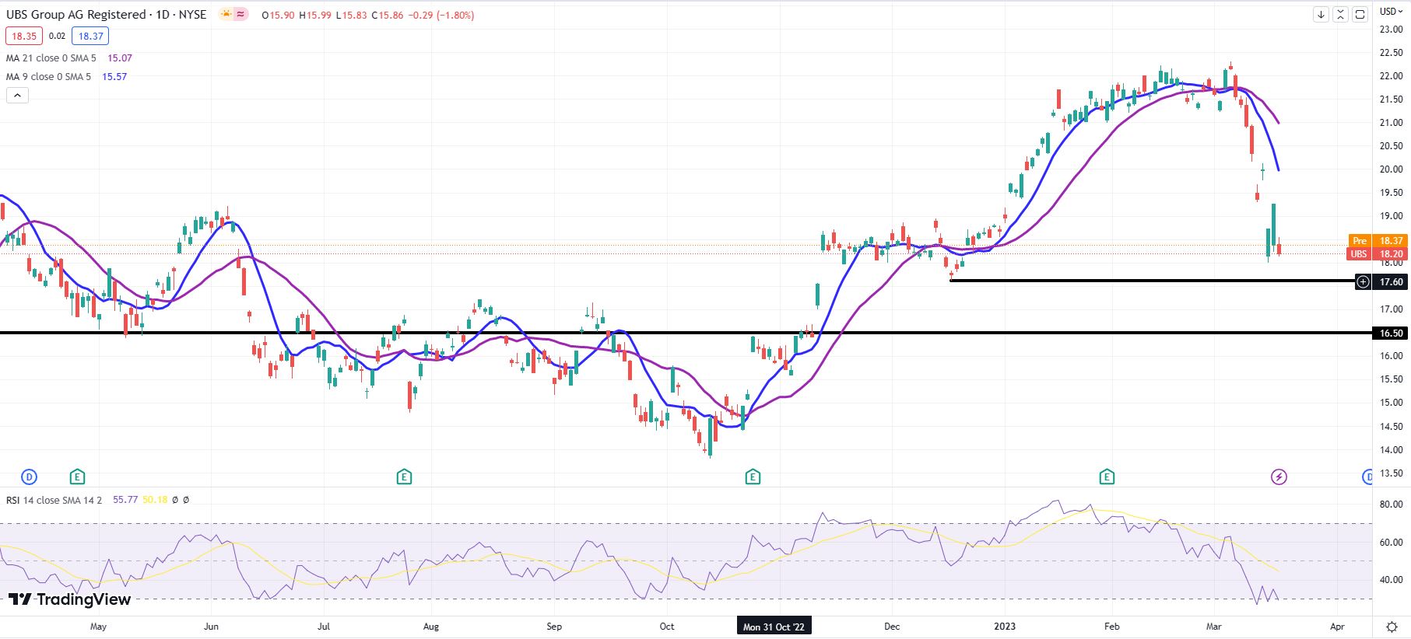Click the orange Pre 18.37 price label
The height and width of the screenshot is (639, 1411).
[1378, 241]
